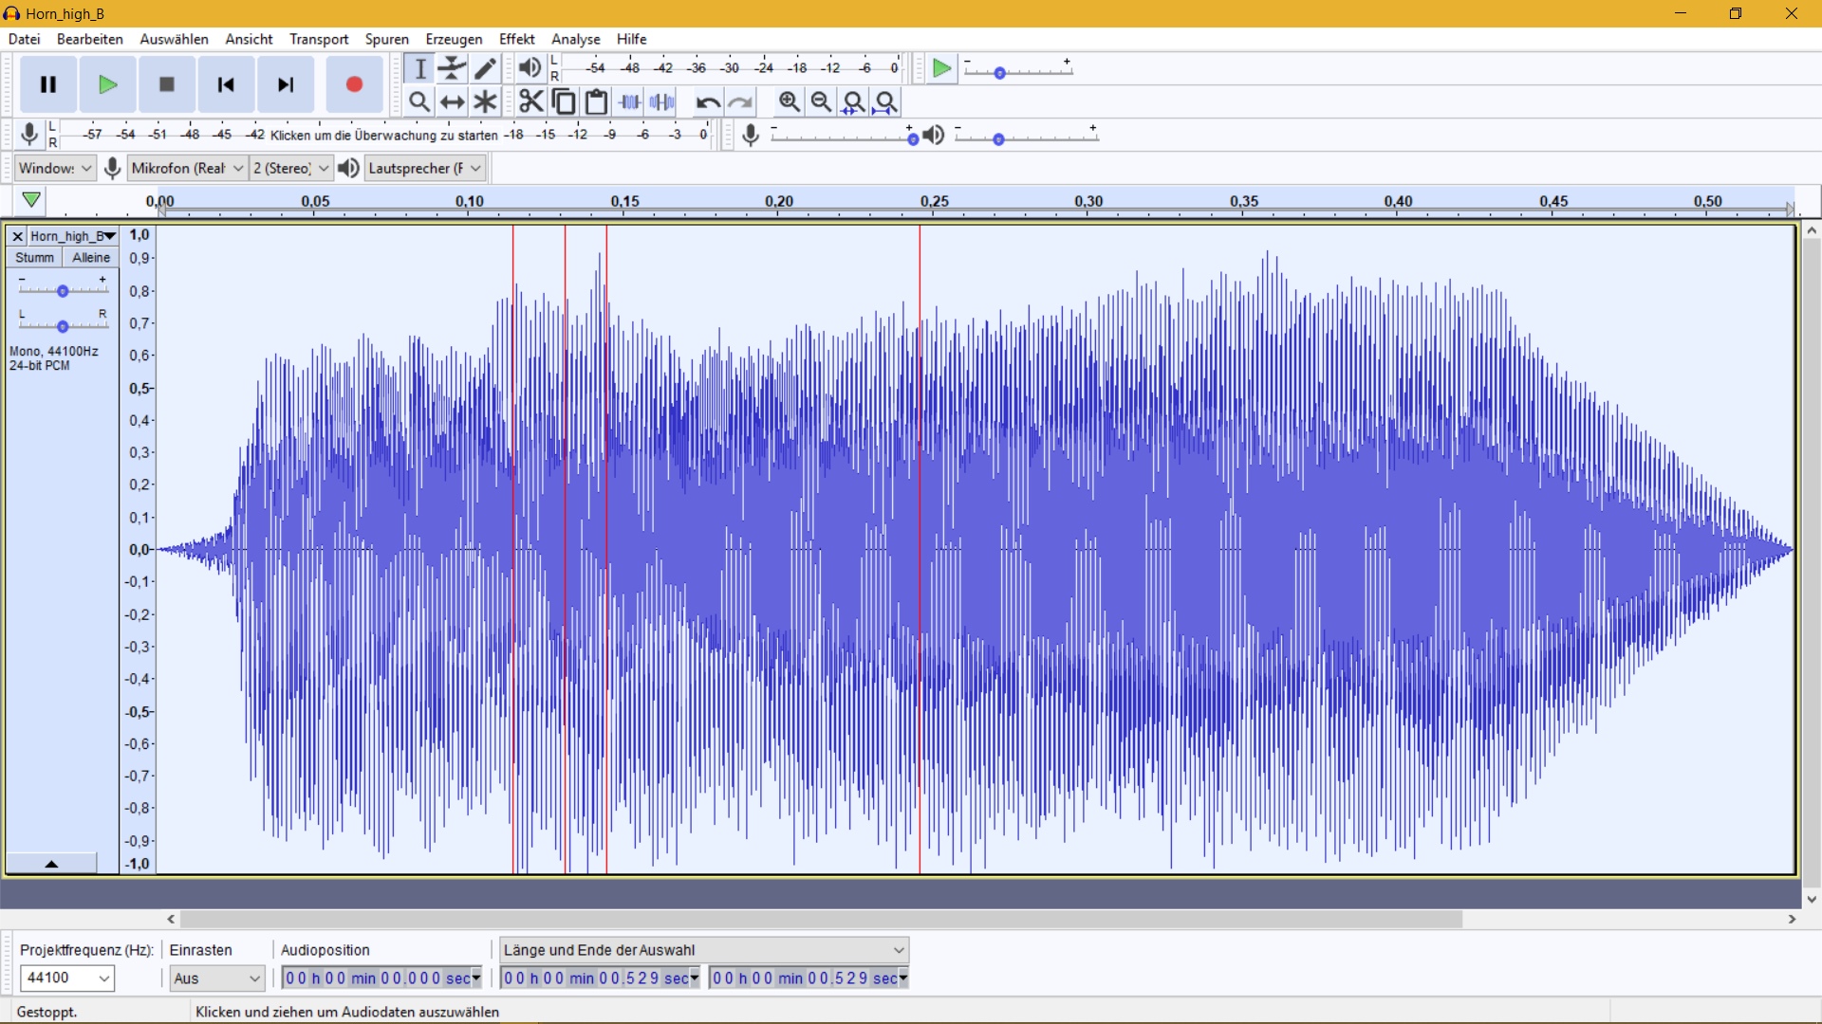1822x1024 pixels.
Task: Open the Effekt menu
Action: click(x=516, y=39)
